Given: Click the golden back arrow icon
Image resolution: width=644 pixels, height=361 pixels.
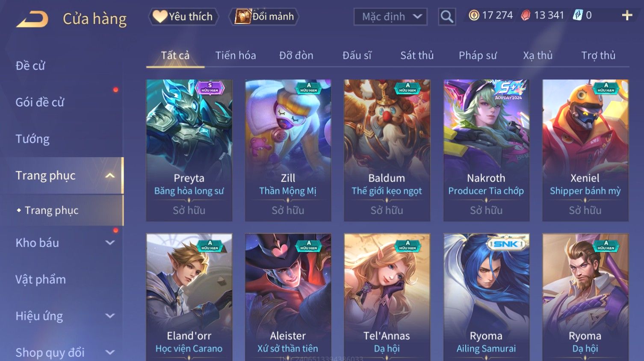Looking at the screenshot, I should click(x=32, y=19).
